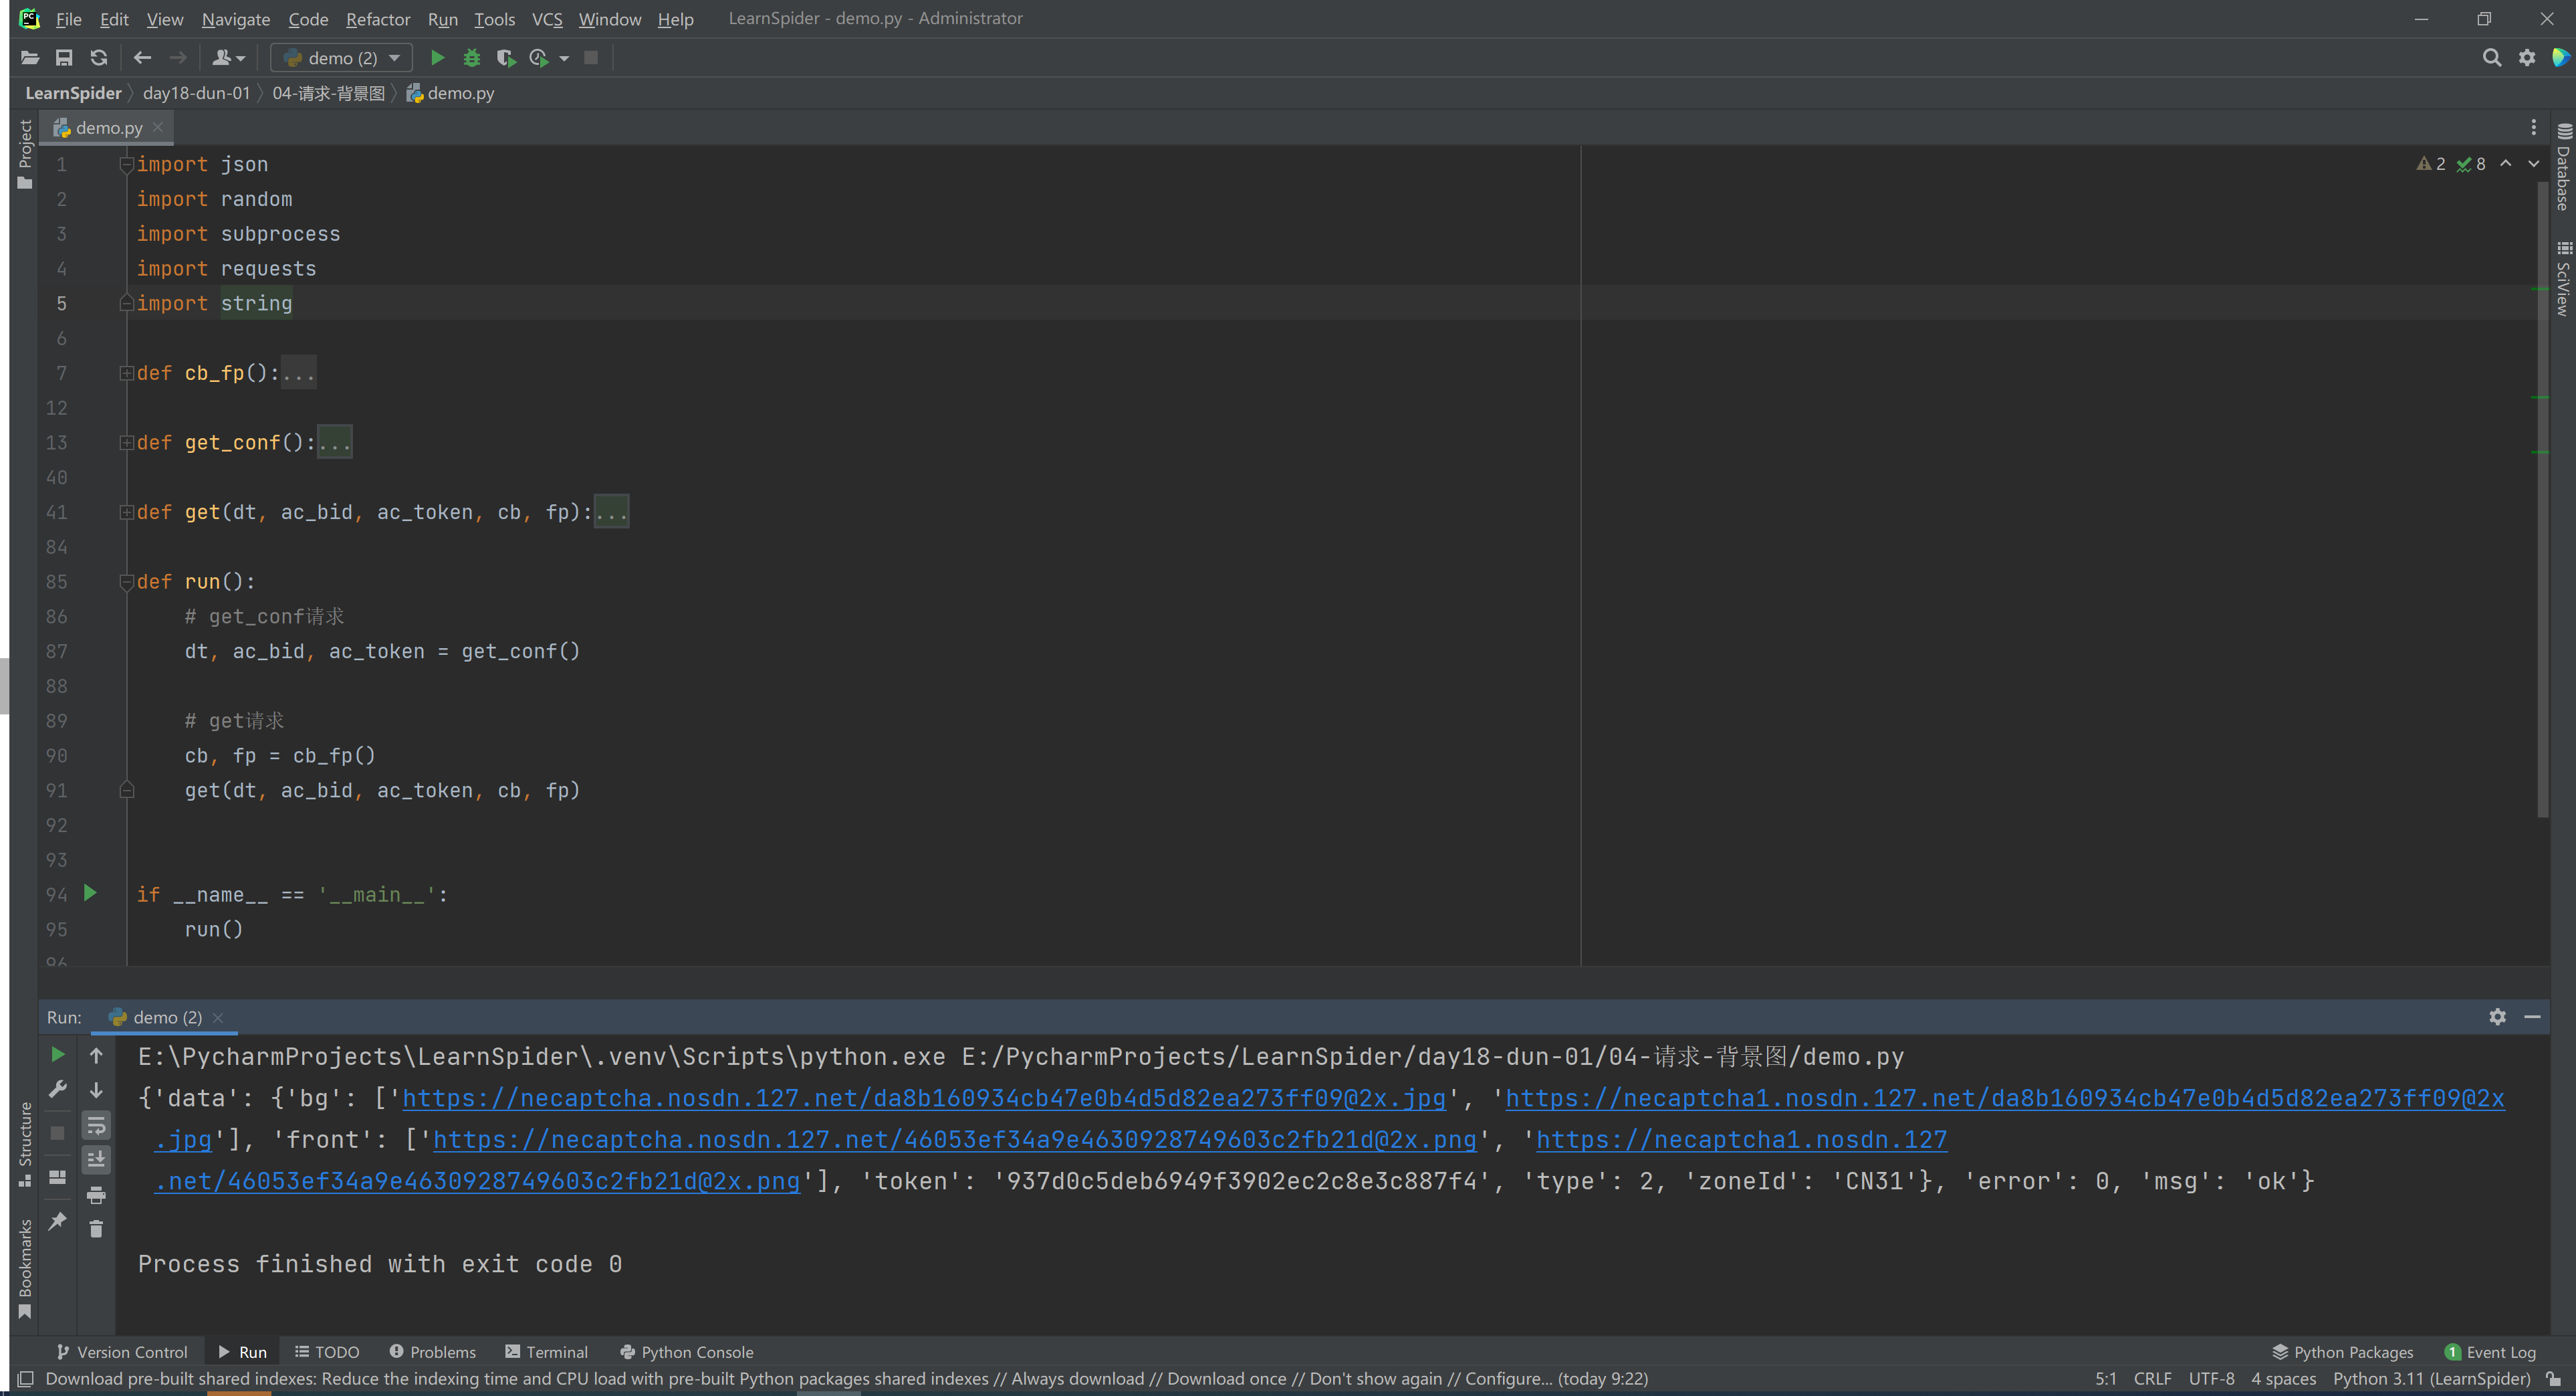
Task: Expand the folded get_conf function on line 13
Action: pyautogui.click(x=127, y=442)
